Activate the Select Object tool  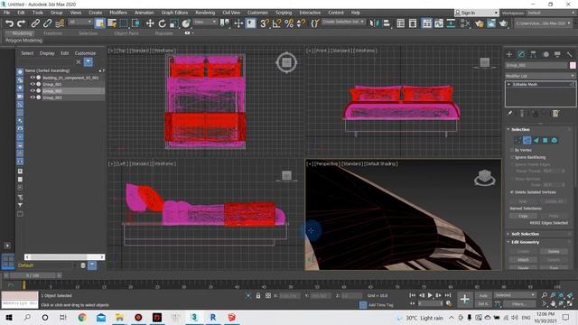pyautogui.click(x=100, y=23)
